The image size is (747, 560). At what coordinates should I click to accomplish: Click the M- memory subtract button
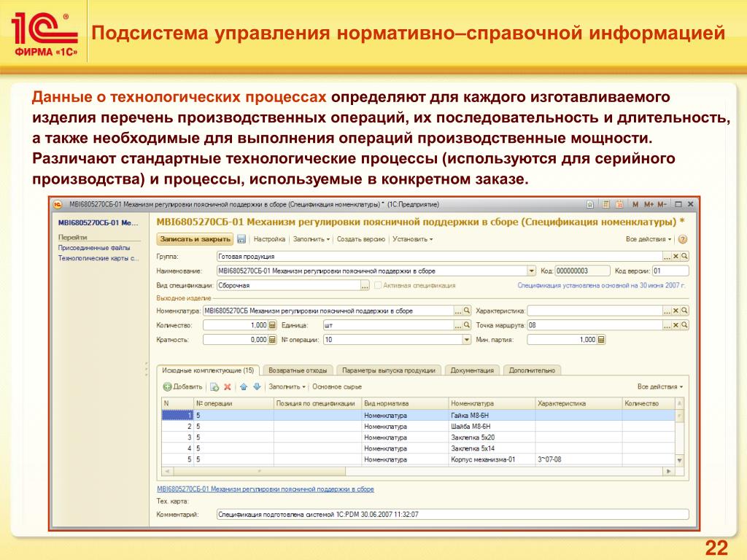point(662,204)
